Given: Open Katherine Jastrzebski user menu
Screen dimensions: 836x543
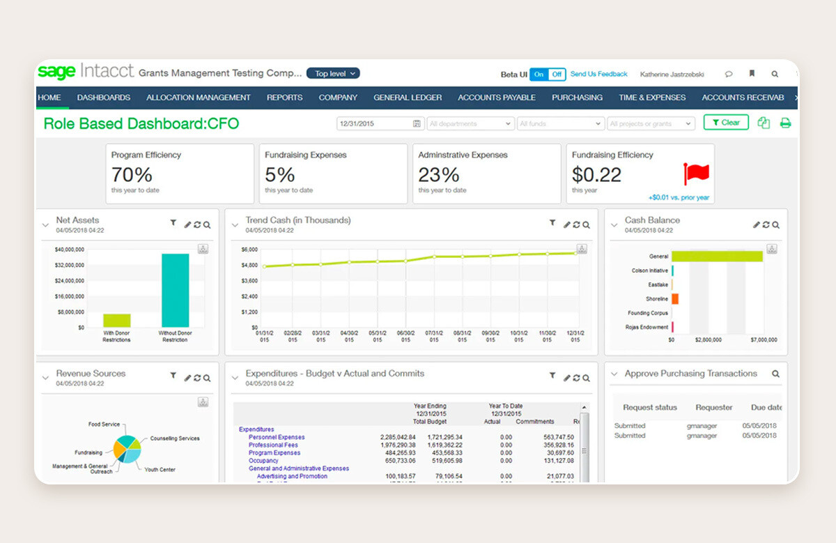Looking at the screenshot, I should (672, 74).
